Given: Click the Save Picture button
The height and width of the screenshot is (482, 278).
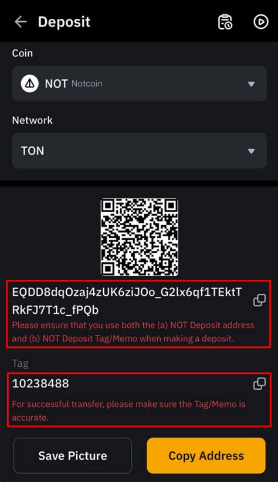Looking at the screenshot, I should (73, 456).
